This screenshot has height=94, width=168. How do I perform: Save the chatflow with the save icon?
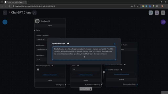point(157,13)
